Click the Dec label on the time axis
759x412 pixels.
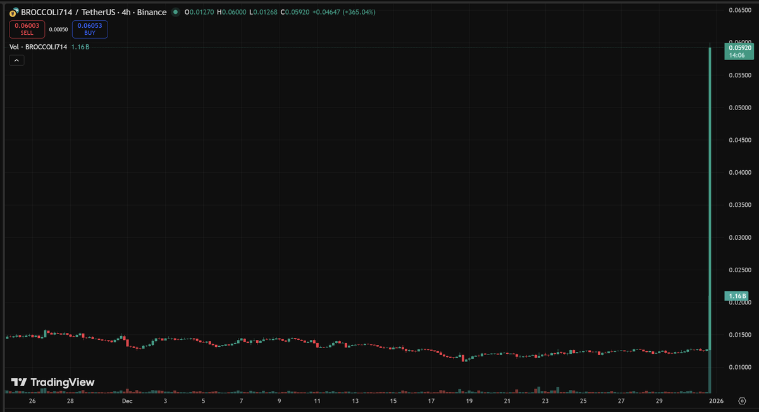[127, 401]
